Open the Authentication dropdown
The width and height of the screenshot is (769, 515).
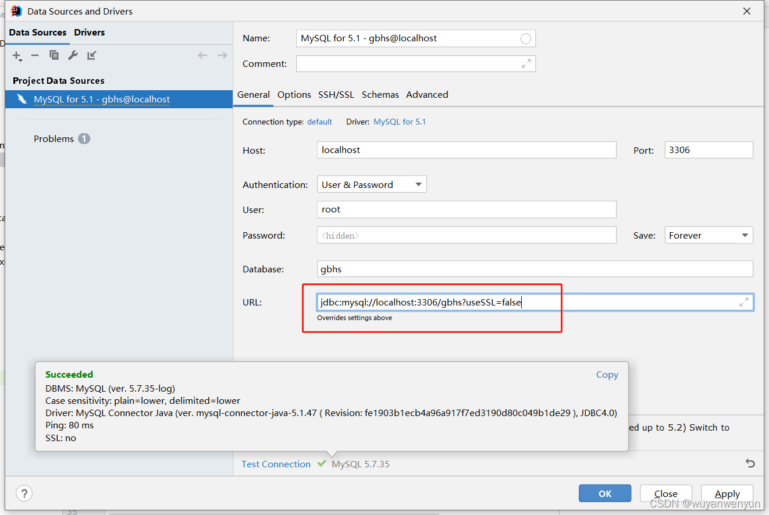(372, 184)
